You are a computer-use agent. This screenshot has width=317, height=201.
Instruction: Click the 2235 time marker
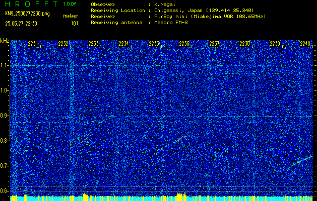154,44
